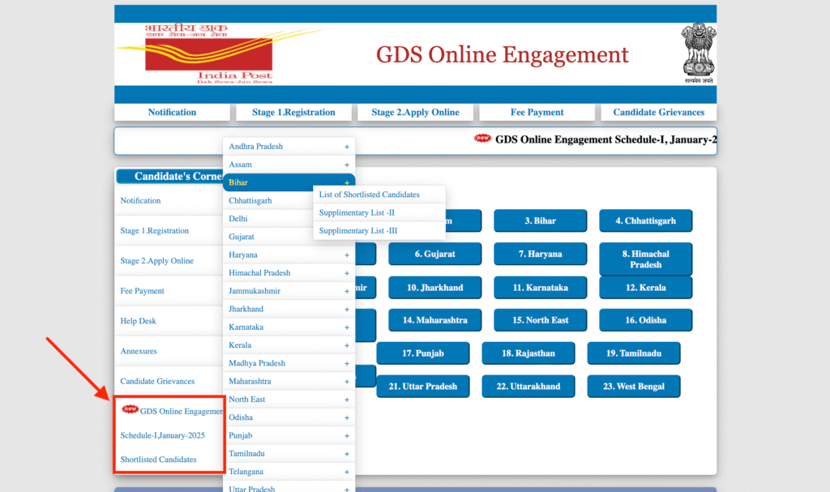
Task: Expand Telangana plus sign
Action: 347,472
